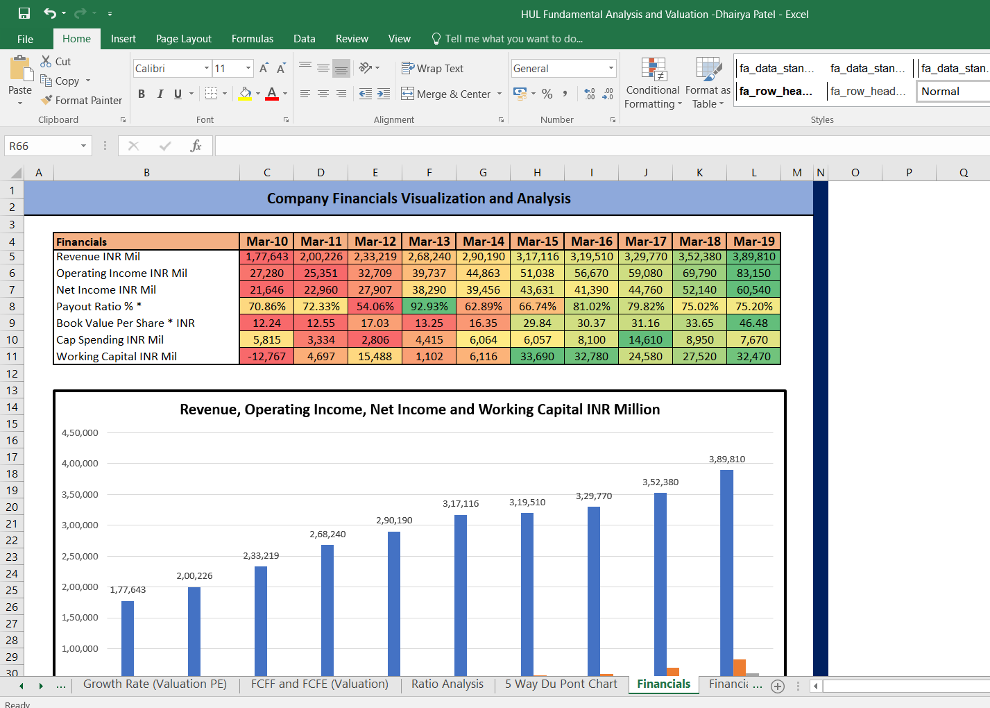
Task: Decrease font size with the smaller A icon
Action: click(x=281, y=68)
